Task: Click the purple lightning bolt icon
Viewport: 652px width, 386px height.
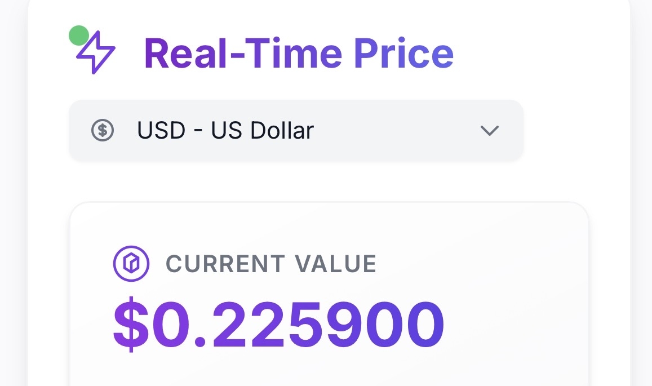Action: coord(96,52)
